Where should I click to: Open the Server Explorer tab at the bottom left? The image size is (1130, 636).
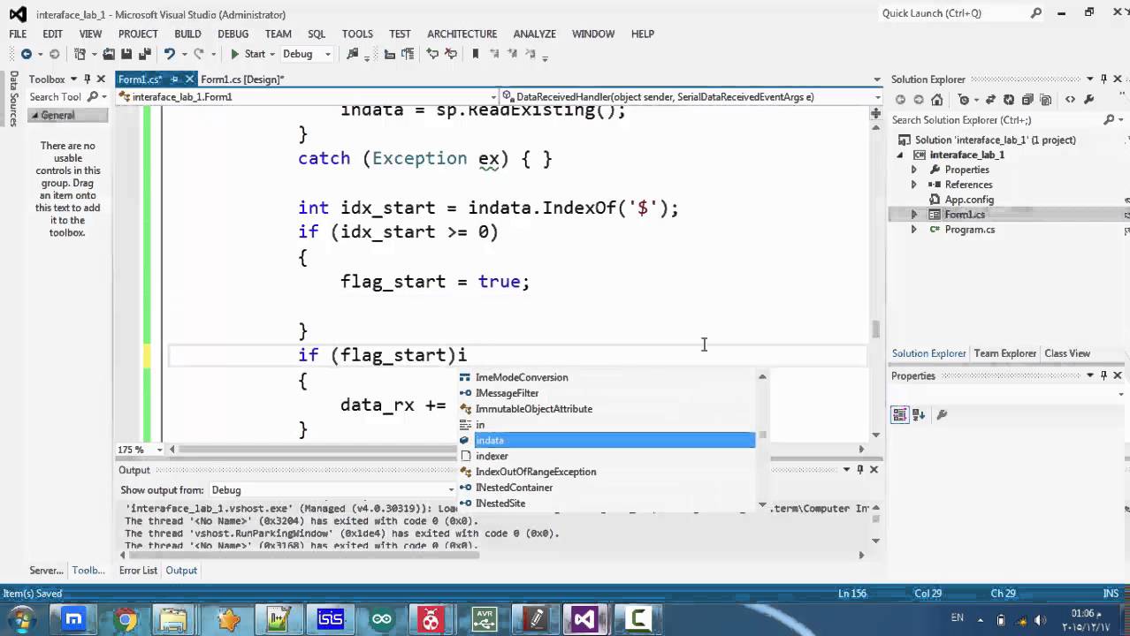[46, 571]
